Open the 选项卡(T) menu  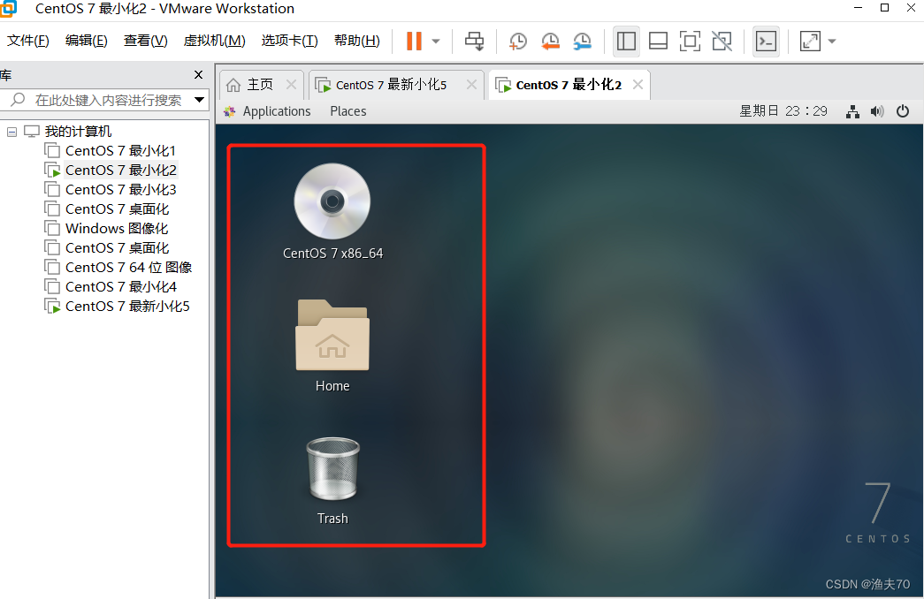coord(289,41)
